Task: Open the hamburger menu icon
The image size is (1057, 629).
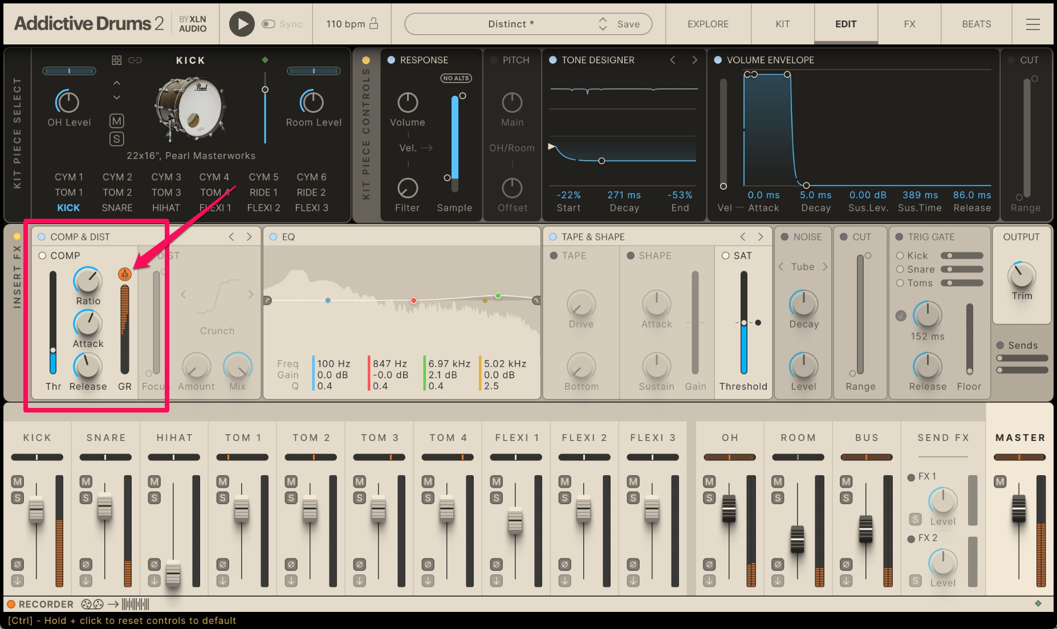Action: tap(1032, 24)
